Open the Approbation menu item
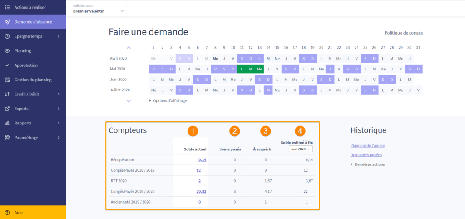 pyautogui.click(x=26, y=65)
